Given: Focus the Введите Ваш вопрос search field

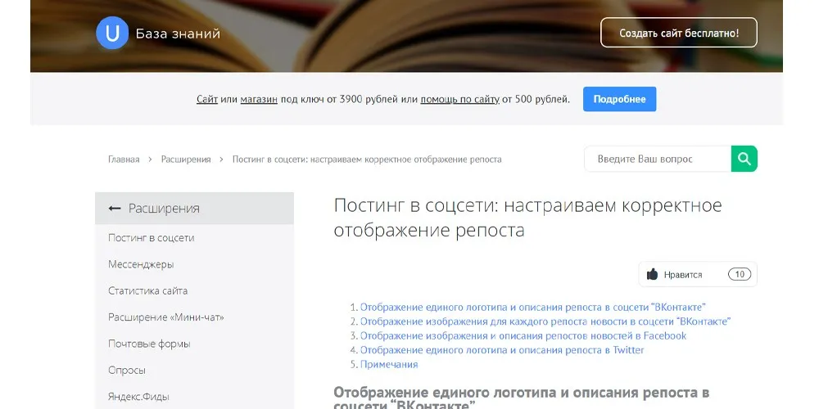Looking at the screenshot, I should click(x=658, y=159).
